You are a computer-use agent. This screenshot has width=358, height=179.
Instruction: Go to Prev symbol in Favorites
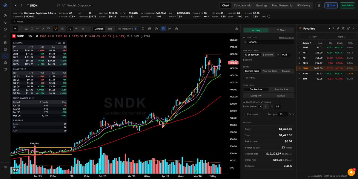click(312, 36)
